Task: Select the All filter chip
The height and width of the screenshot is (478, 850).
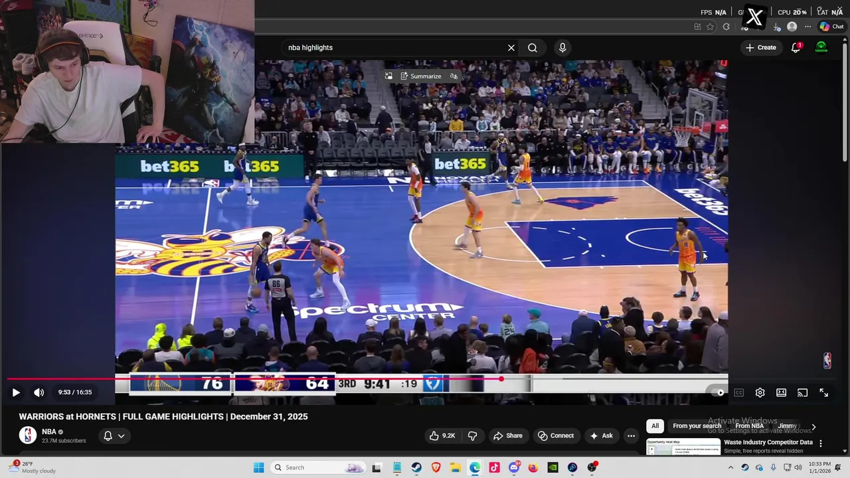Action: coord(655,426)
